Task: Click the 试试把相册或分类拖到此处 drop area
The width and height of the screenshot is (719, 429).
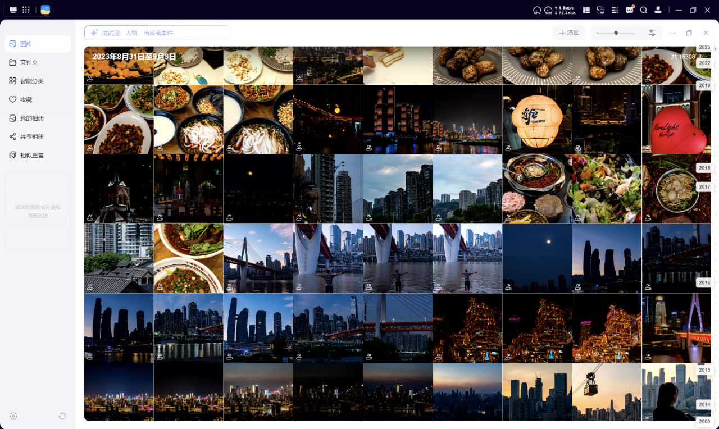Action: (x=38, y=211)
